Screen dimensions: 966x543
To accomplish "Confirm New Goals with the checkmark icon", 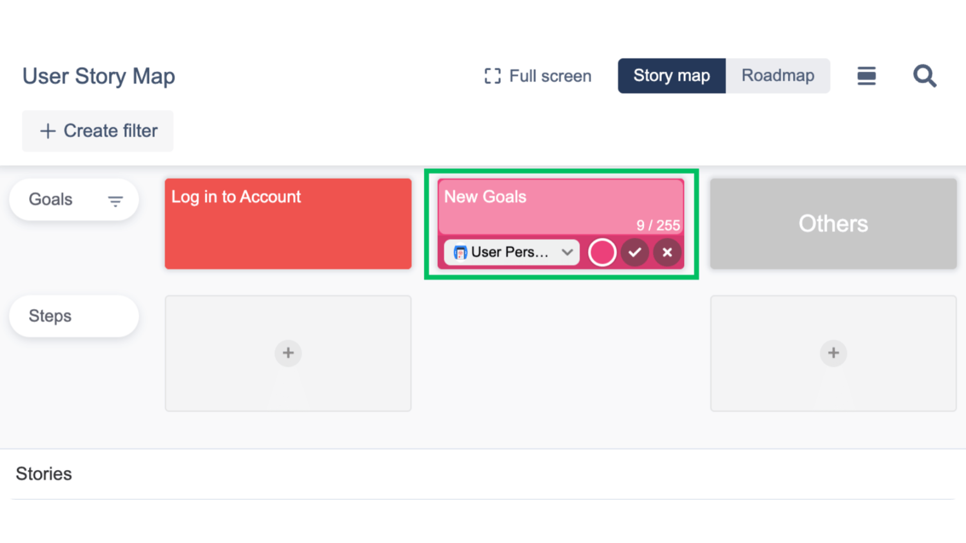I will 634,252.
